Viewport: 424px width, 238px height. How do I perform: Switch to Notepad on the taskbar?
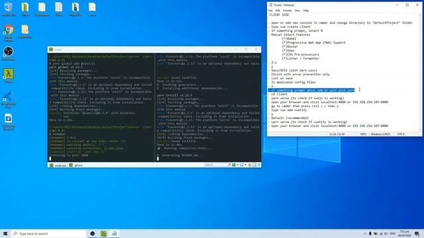tap(114, 233)
